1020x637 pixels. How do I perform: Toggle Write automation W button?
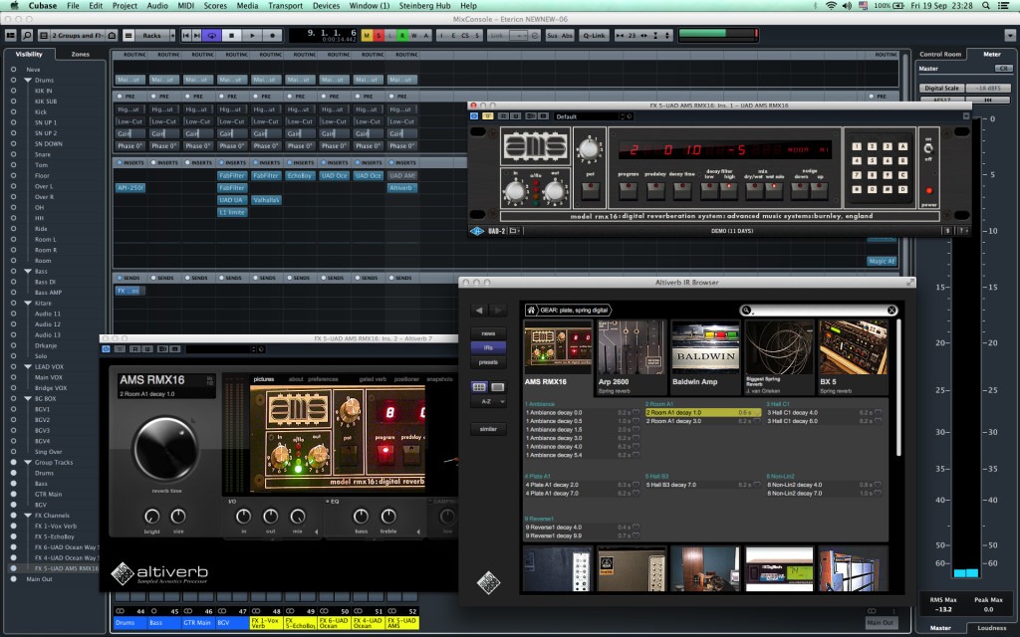(x=414, y=35)
